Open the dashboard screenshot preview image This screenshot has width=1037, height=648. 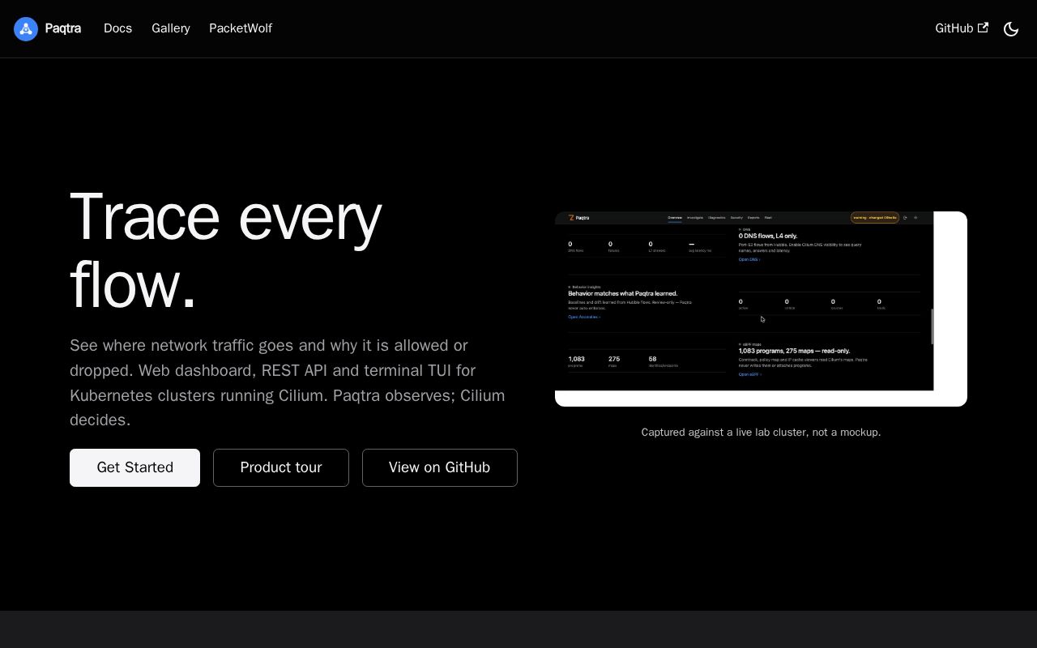761,309
